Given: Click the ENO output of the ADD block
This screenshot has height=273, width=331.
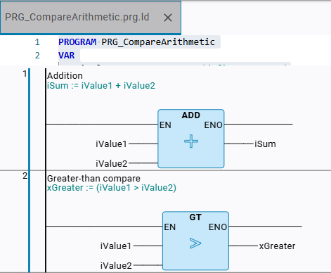Looking at the screenshot, I should click(213, 125).
